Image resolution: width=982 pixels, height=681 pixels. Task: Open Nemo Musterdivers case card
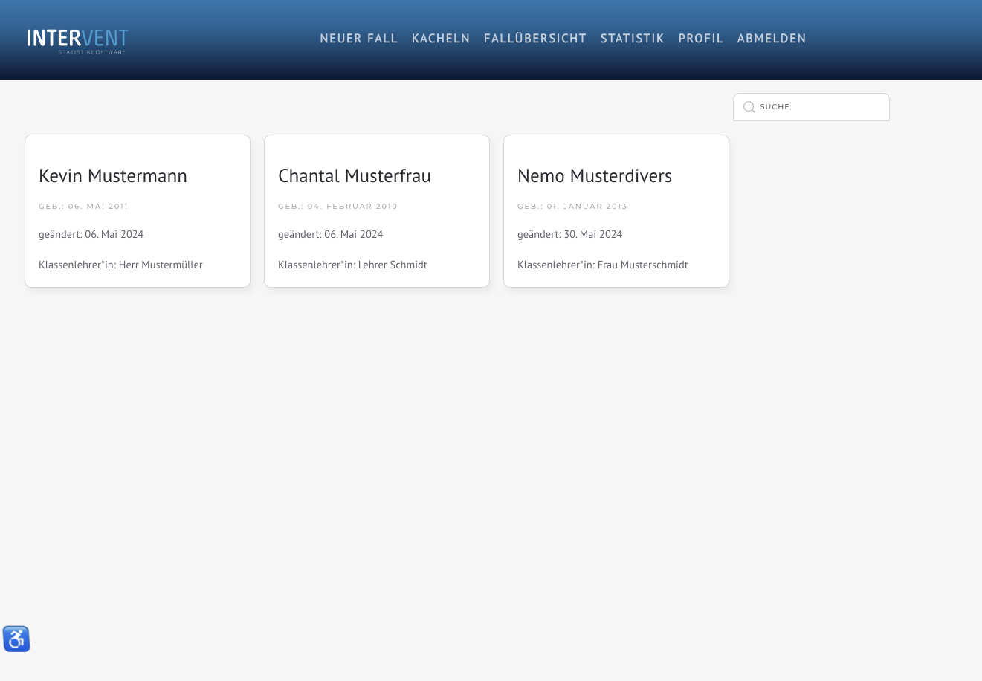point(616,211)
